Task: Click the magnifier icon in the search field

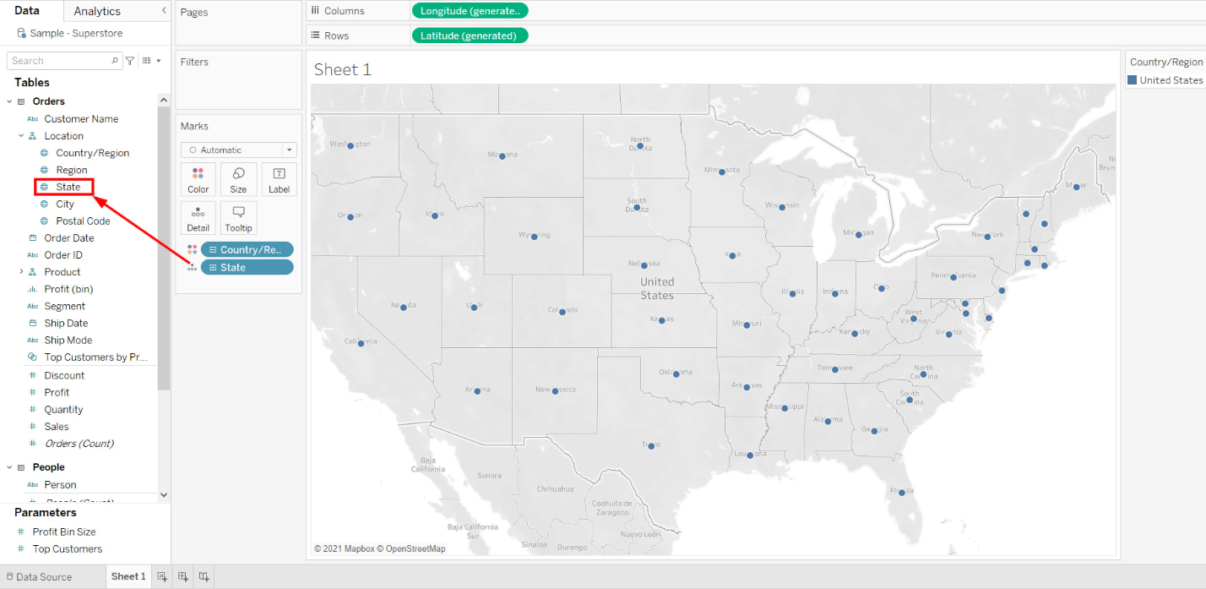Action: click(114, 60)
